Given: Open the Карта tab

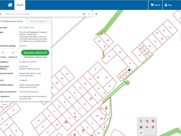Looking at the screenshot, I should (x=20, y=5).
